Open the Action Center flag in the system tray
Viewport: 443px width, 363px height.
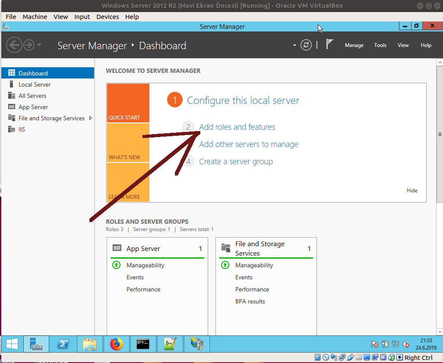pyautogui.click(x=375, y=344)
